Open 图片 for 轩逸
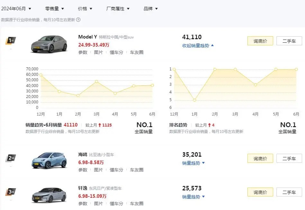Screen dimensions: 305x210 [x=98, y=204]
